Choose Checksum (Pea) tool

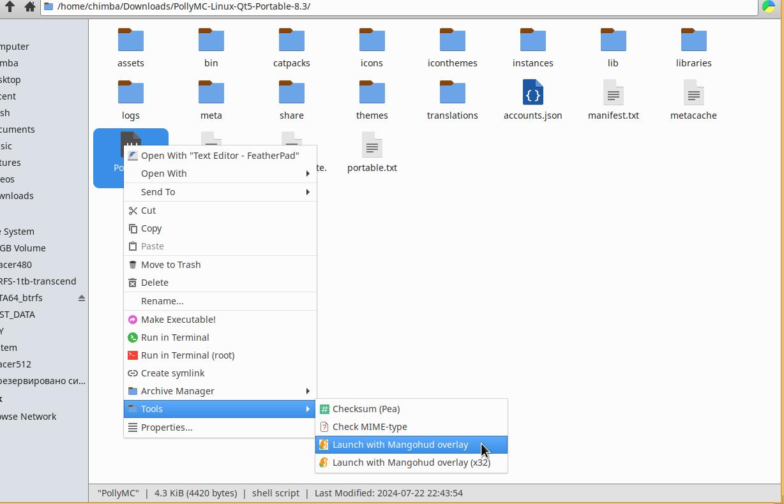412,409
